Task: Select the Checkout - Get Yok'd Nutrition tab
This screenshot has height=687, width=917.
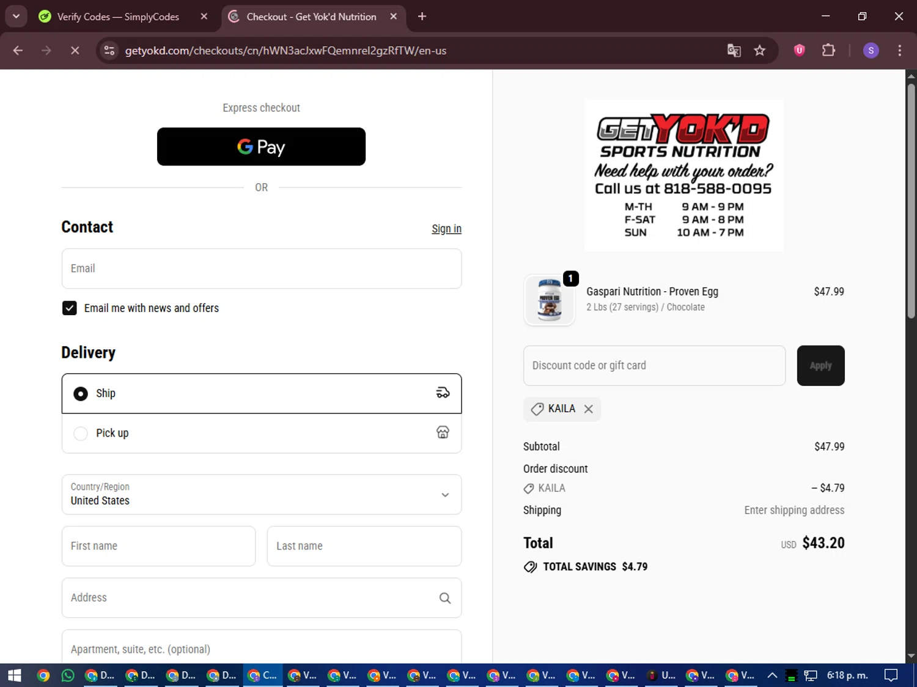Action: point(311,16)
